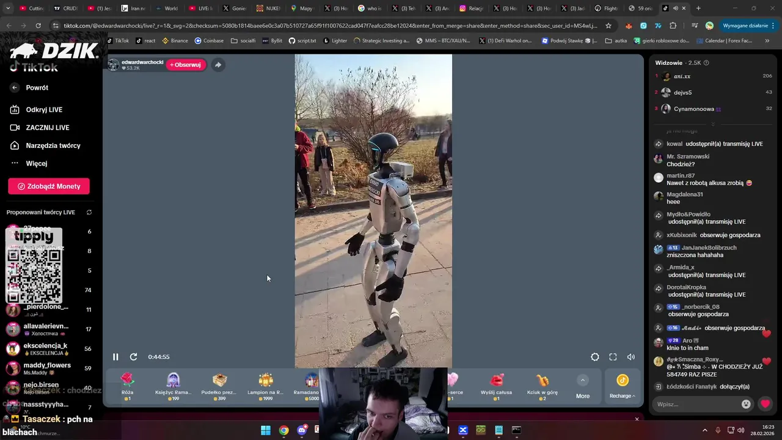Switch to the Flight browser tab
Viewport: 782px width, 440px height.
(x=606, y=9)
